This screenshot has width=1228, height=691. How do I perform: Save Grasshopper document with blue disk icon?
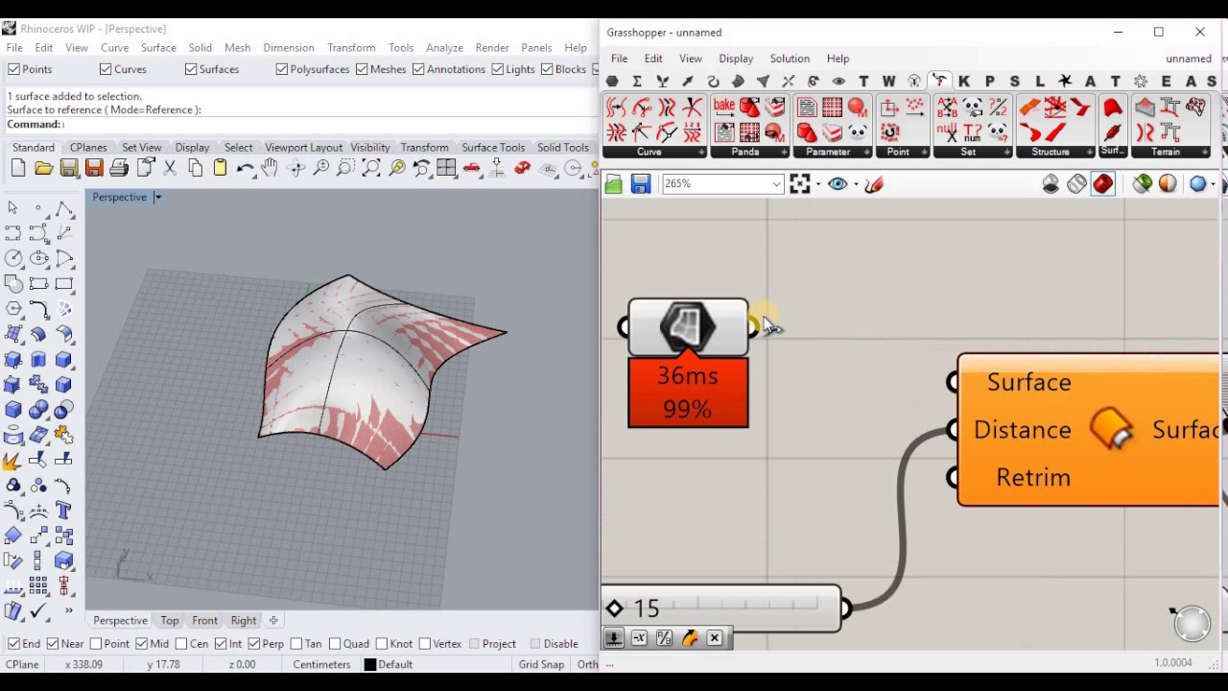tap(641, 184)
